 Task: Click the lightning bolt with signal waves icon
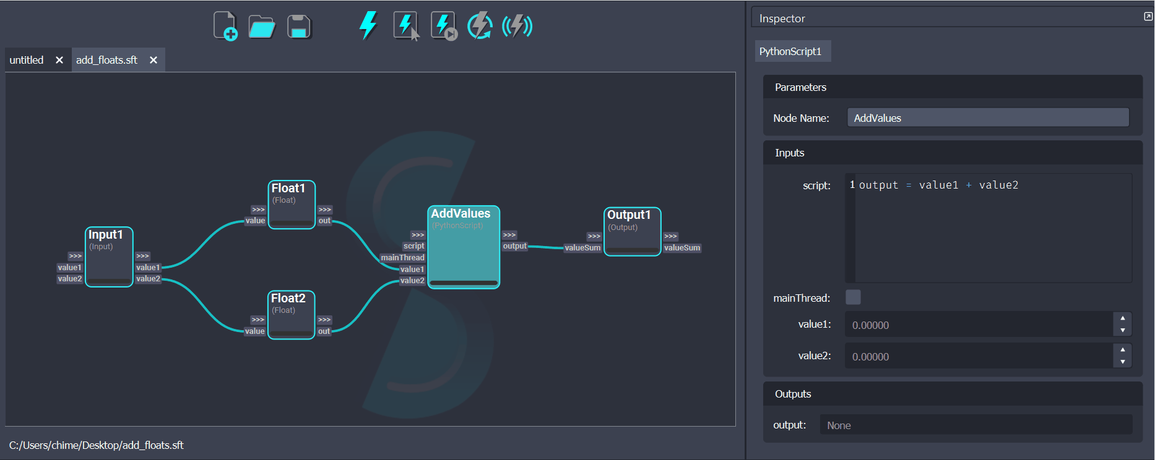[517, 26]
